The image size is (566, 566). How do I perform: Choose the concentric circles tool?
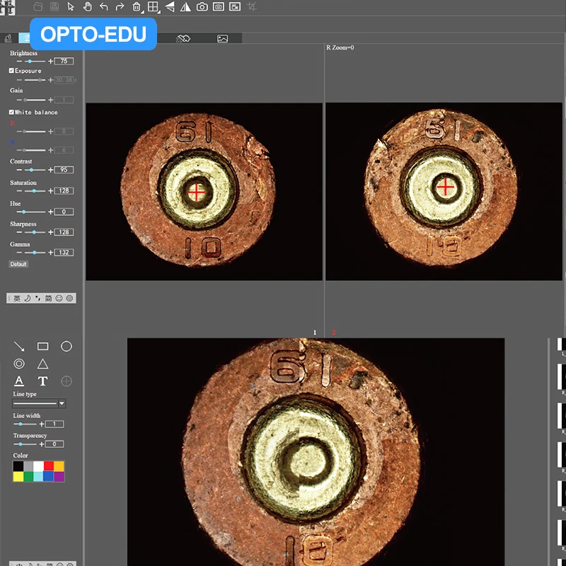pos(19,364)
